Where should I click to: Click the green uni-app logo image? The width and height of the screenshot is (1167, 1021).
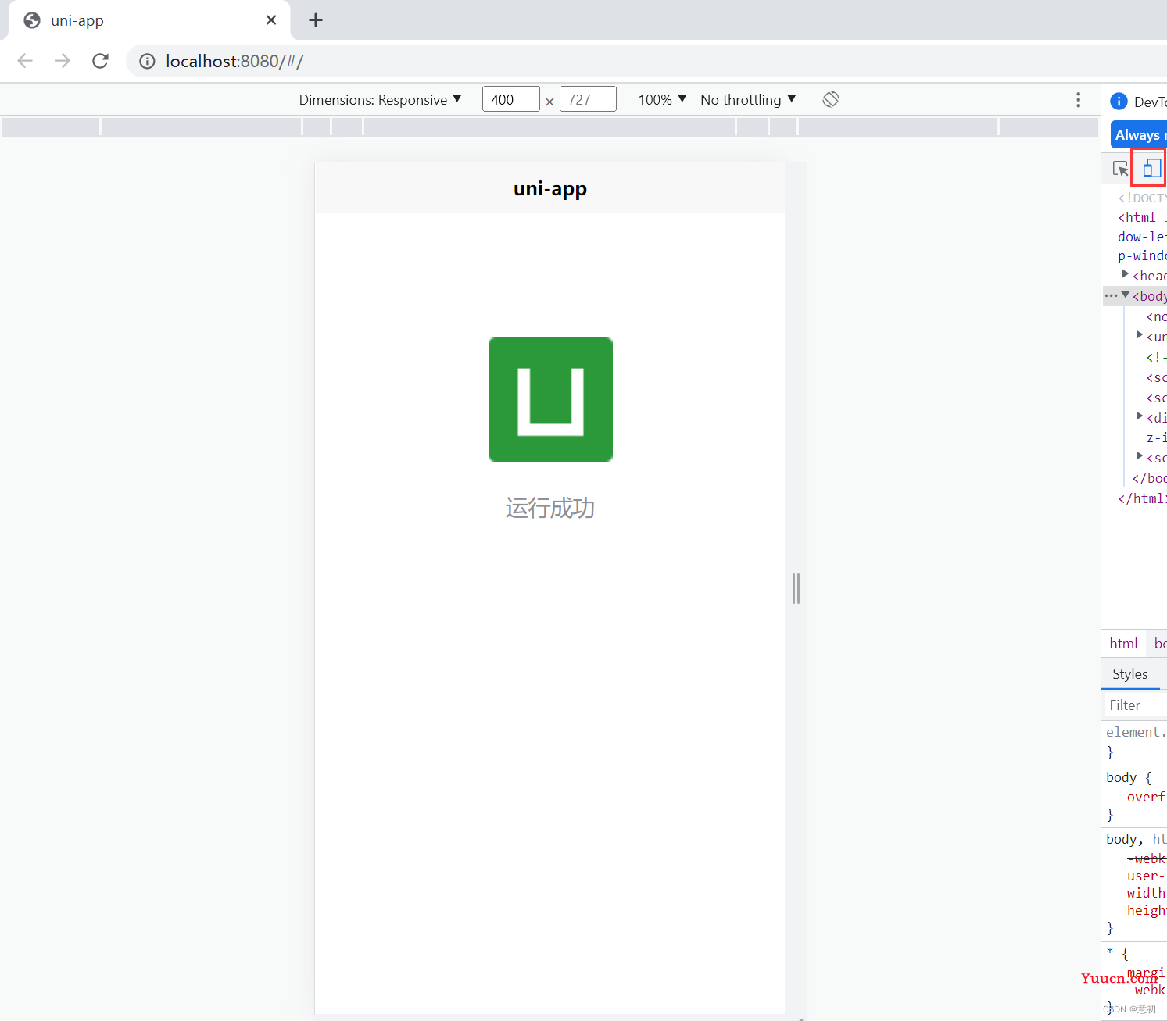(x=550, y=399)
